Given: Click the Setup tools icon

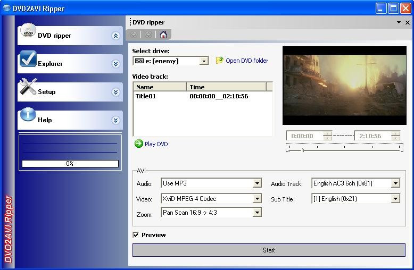Looking at the screenshot, I should tap(28, 87).
